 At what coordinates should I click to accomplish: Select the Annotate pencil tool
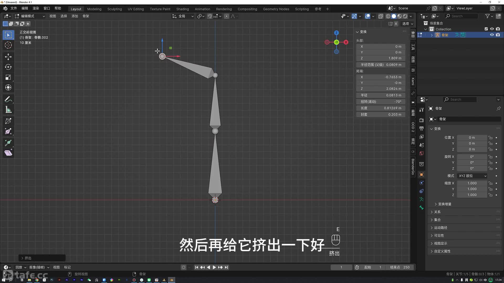coord(8,99)
